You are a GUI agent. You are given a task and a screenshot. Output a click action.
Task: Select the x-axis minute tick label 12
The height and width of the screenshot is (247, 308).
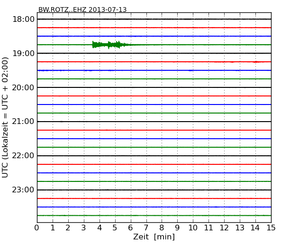pyautogui.click(x=224, y=228)
